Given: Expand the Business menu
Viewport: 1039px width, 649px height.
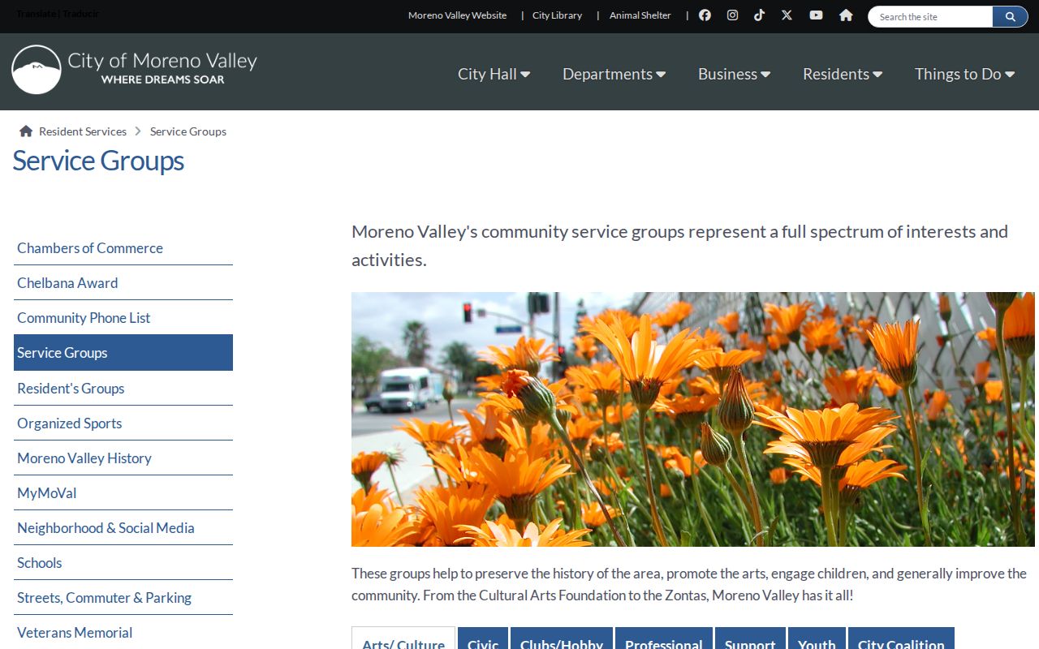Looking at the screenshot, I should pos(734,74).
